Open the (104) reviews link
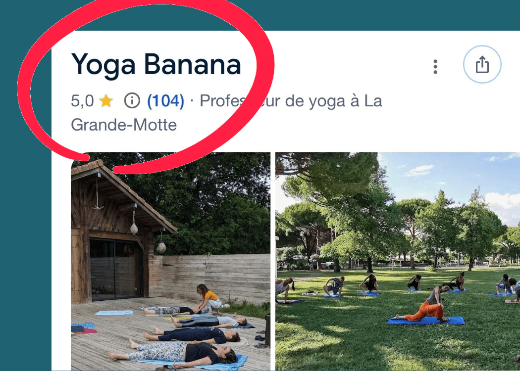520x371 pixels. pos(165,101)
